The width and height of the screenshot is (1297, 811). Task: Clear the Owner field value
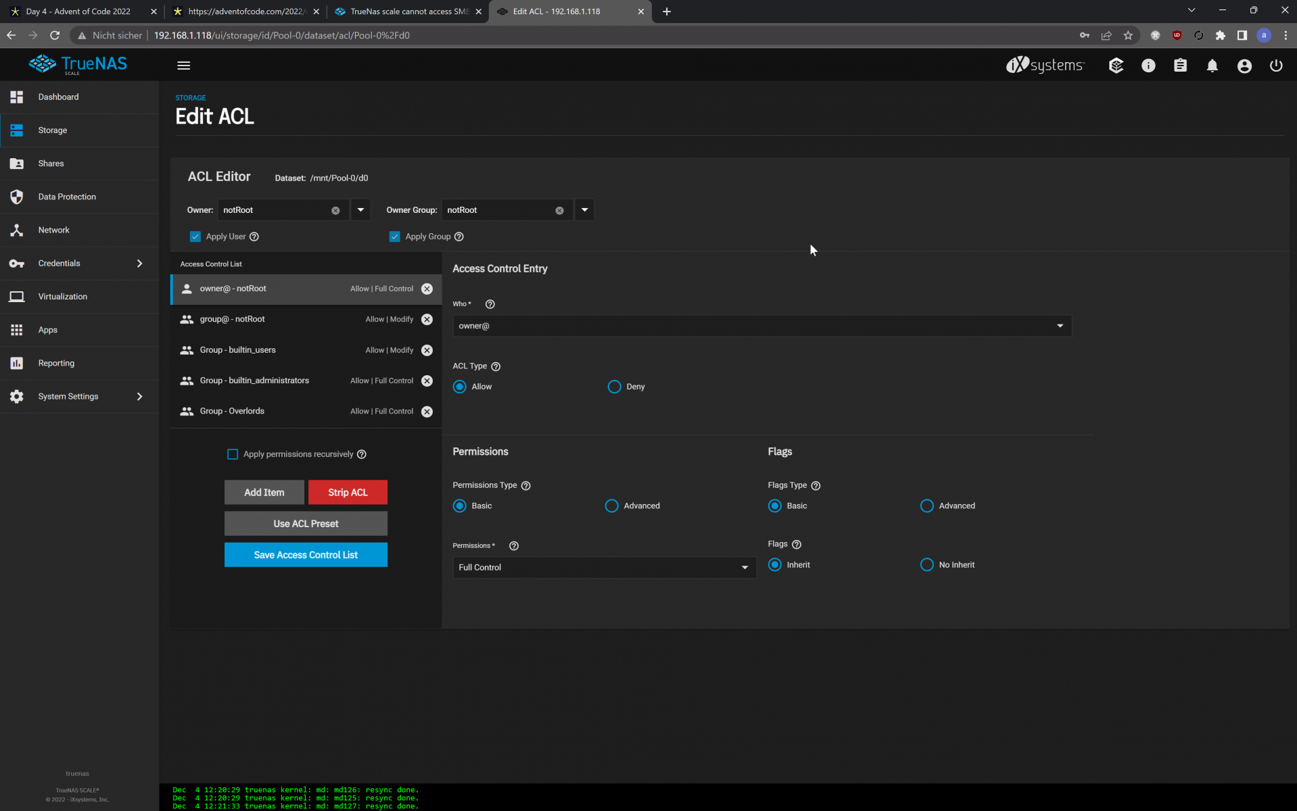point(335,210)
